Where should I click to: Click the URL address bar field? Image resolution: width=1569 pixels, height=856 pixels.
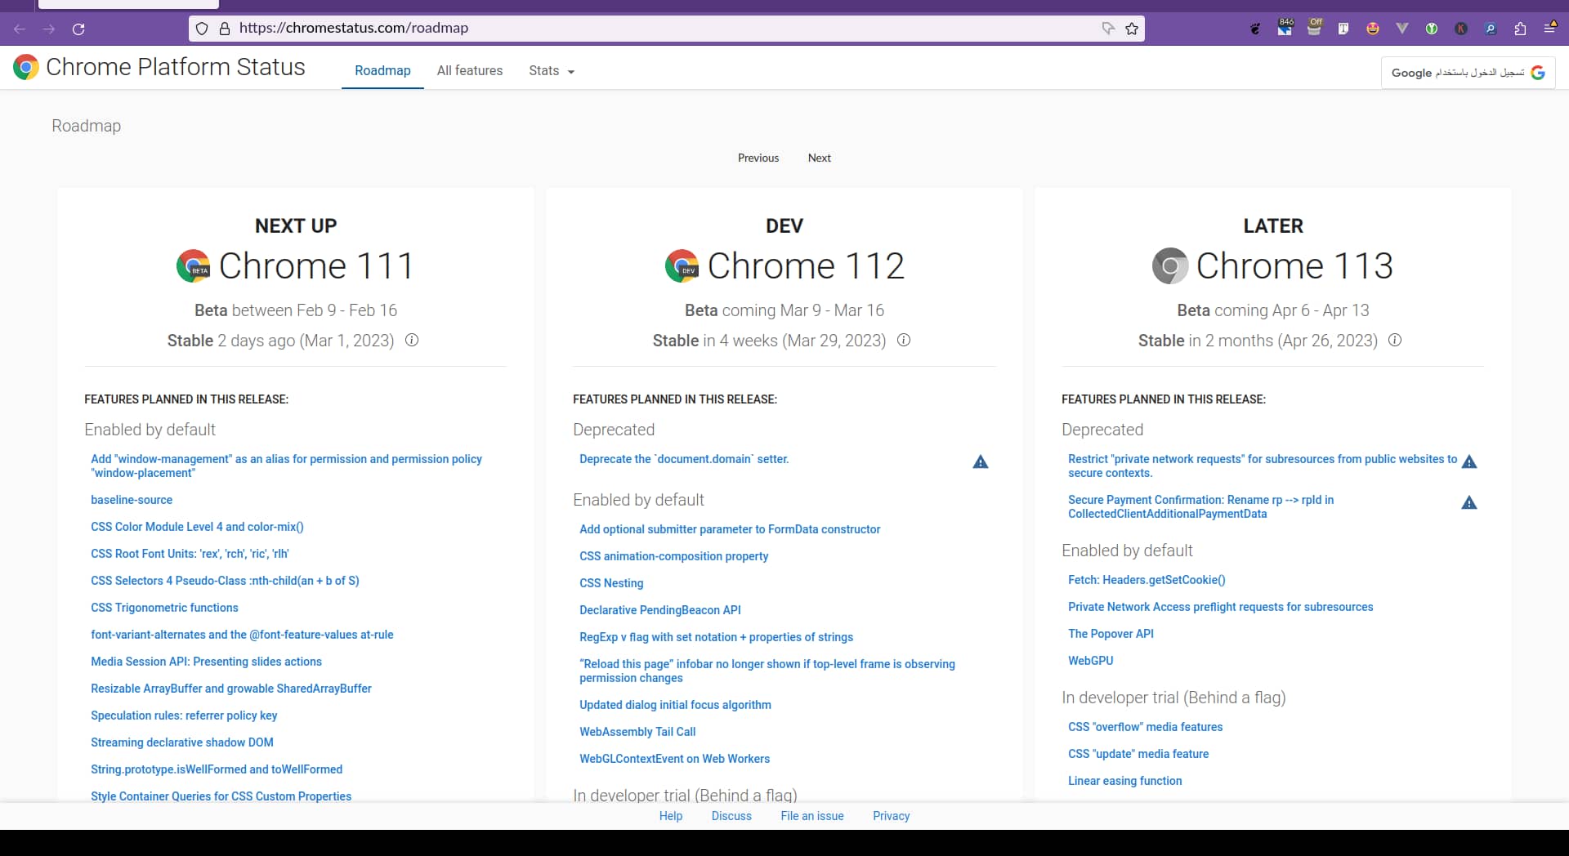[654, 29]
